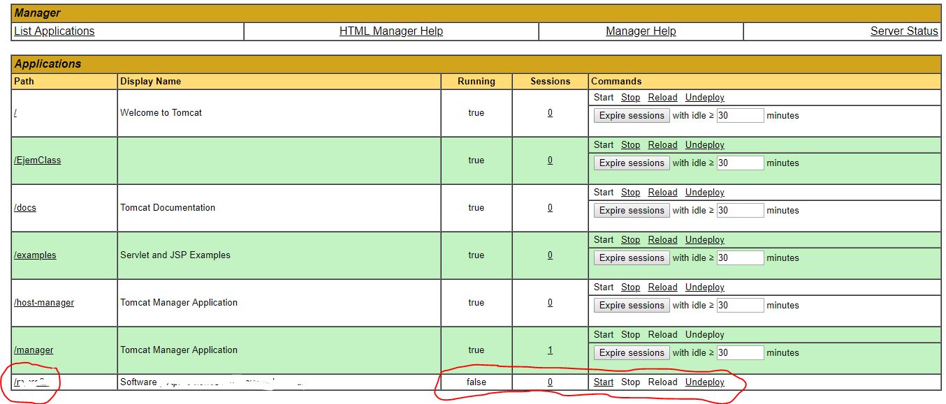This screenshot has height=404, width=946.
Task: Select the "Servlet and JSP Examples" display name
Action: 175,255
